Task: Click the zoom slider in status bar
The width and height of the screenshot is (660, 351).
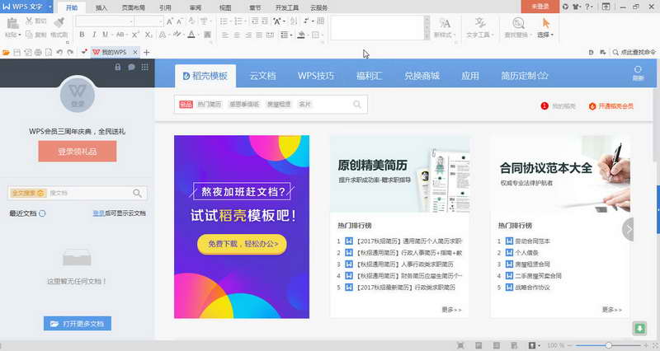Action: pos(608,345)
